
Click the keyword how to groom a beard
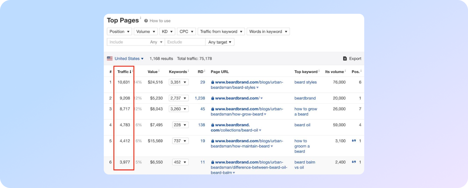coord(302,146)
